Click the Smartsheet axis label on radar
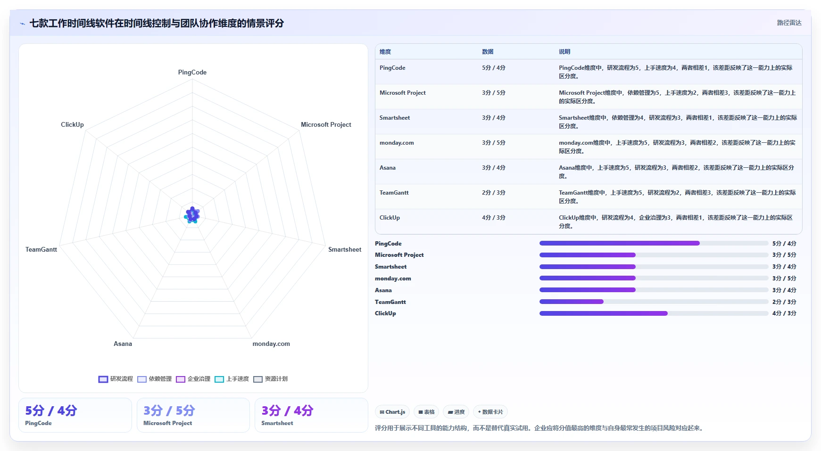 click(345, 249)
